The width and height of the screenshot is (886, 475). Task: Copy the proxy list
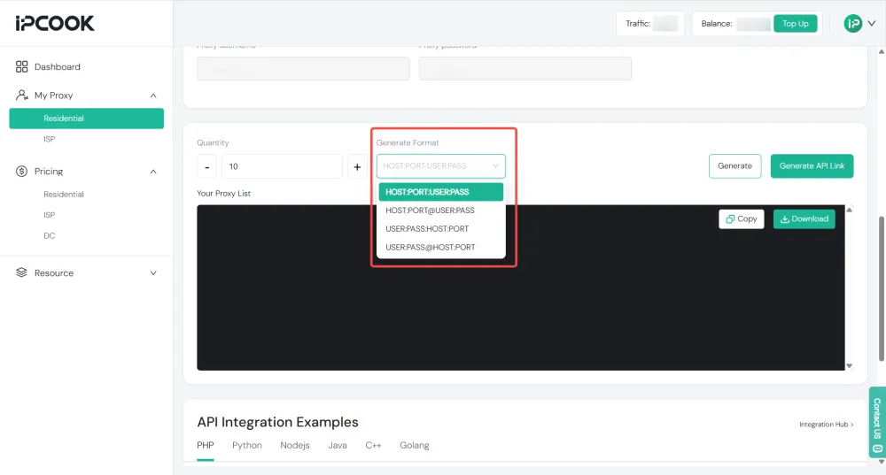(741, 218)
